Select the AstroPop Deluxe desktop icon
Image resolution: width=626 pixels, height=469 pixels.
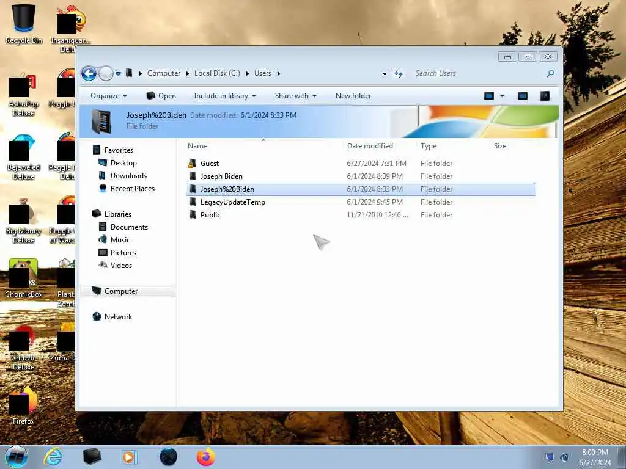24,95
